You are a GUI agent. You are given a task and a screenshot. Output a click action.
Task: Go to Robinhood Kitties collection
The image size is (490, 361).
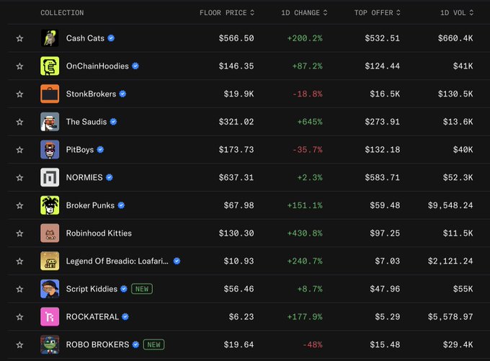(x=99, y=233)
